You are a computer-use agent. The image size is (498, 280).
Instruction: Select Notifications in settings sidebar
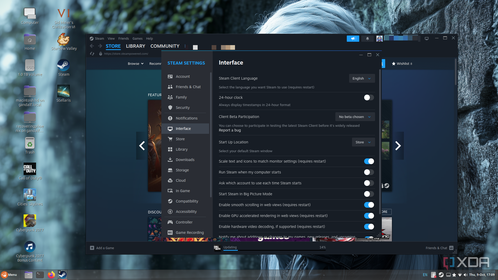point(185,118)
